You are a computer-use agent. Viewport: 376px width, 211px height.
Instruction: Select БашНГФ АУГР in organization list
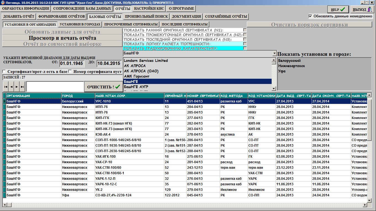coord(197,87)
